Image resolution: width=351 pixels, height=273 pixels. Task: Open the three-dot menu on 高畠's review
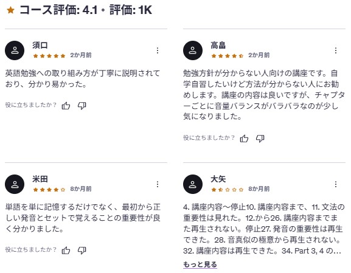336,50
